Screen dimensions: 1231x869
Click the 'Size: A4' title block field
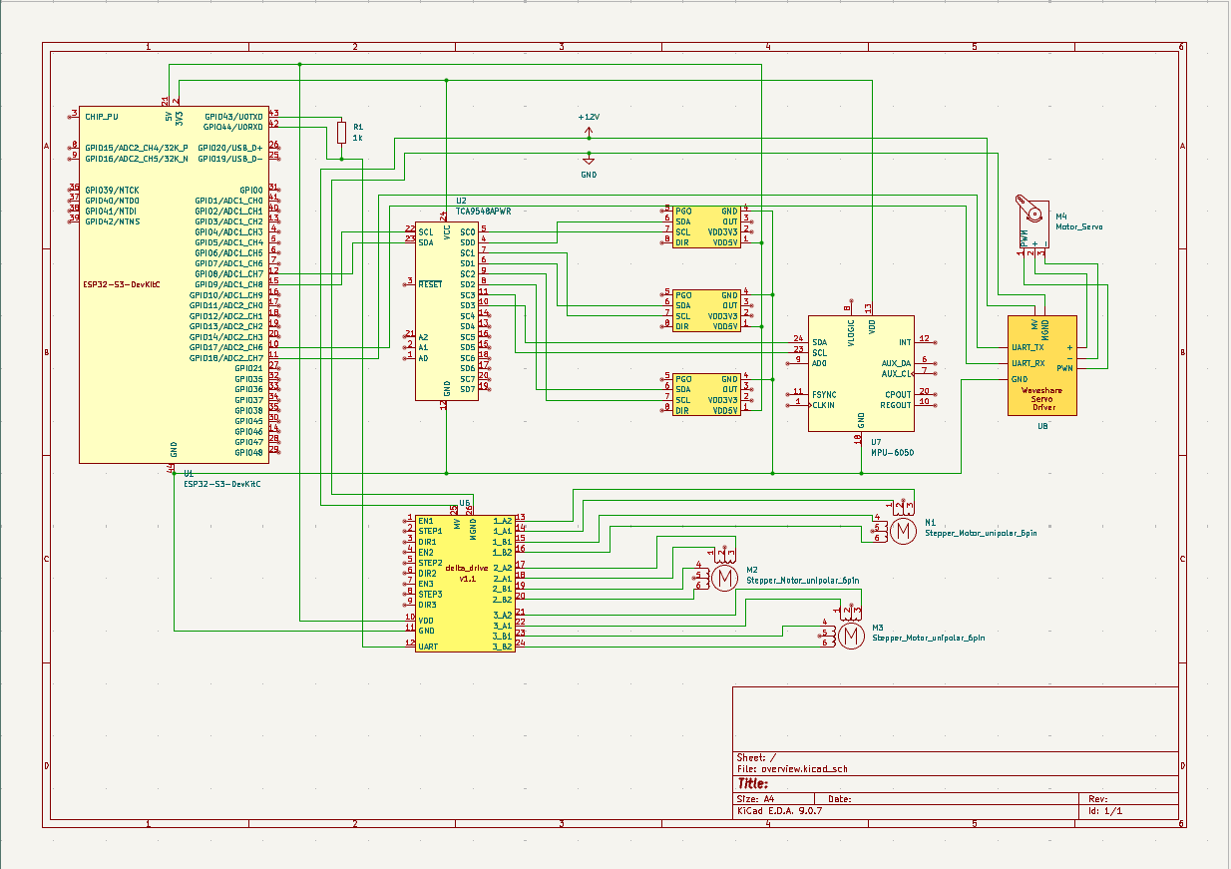[x=755, y=799]
